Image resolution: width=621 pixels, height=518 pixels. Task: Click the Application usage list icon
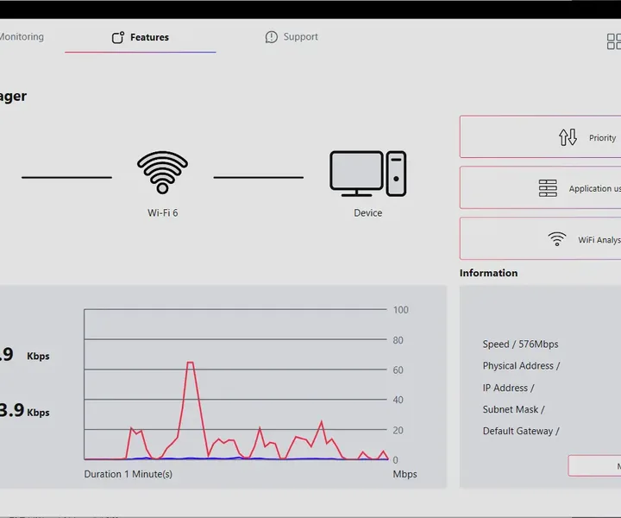548,188
